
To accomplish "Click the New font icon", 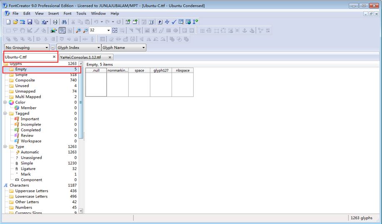I will click(x=8, y=22).
